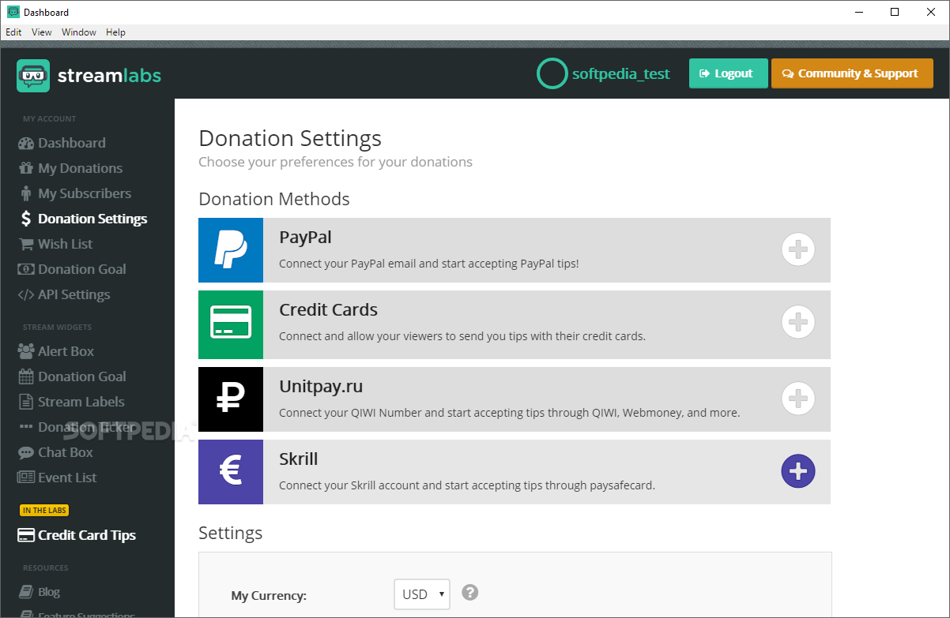Open the Edit menu
This screenshot has width=950, height=618.
tap(14, 32)
